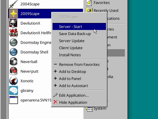Select the DevilutionX application label
The image size is (158, 119).
(30, 23)
